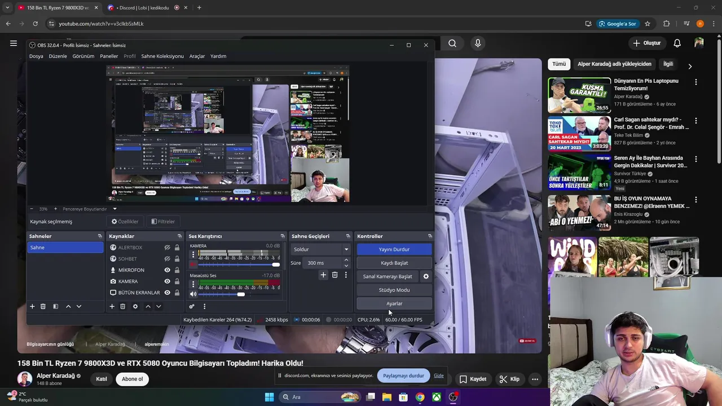
Task: Click the transition duration 300 ms field
Action: tap(323, 263)
